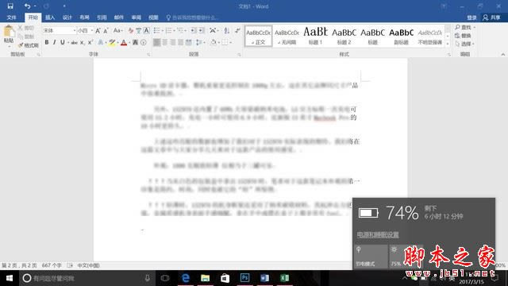Viewport: 508px width, 286px height.
Task: Click the Show paragraph marks icon
Action: (238, 30)
